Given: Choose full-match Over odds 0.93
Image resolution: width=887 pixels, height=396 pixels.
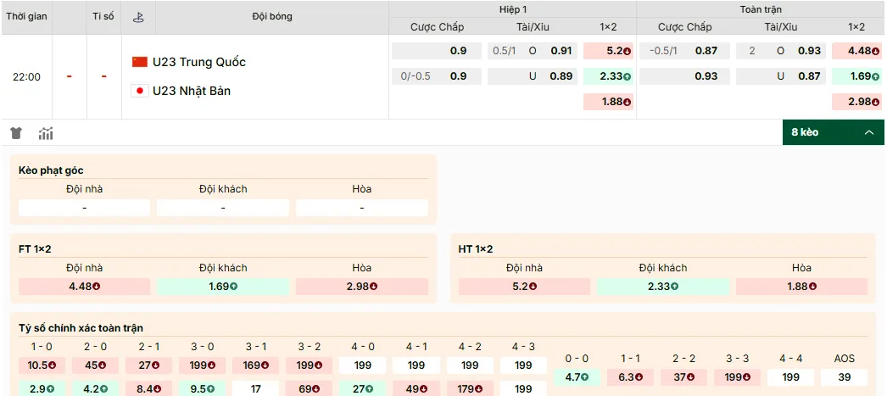Looking at the screenshot, I should click(x=808, y=51).
